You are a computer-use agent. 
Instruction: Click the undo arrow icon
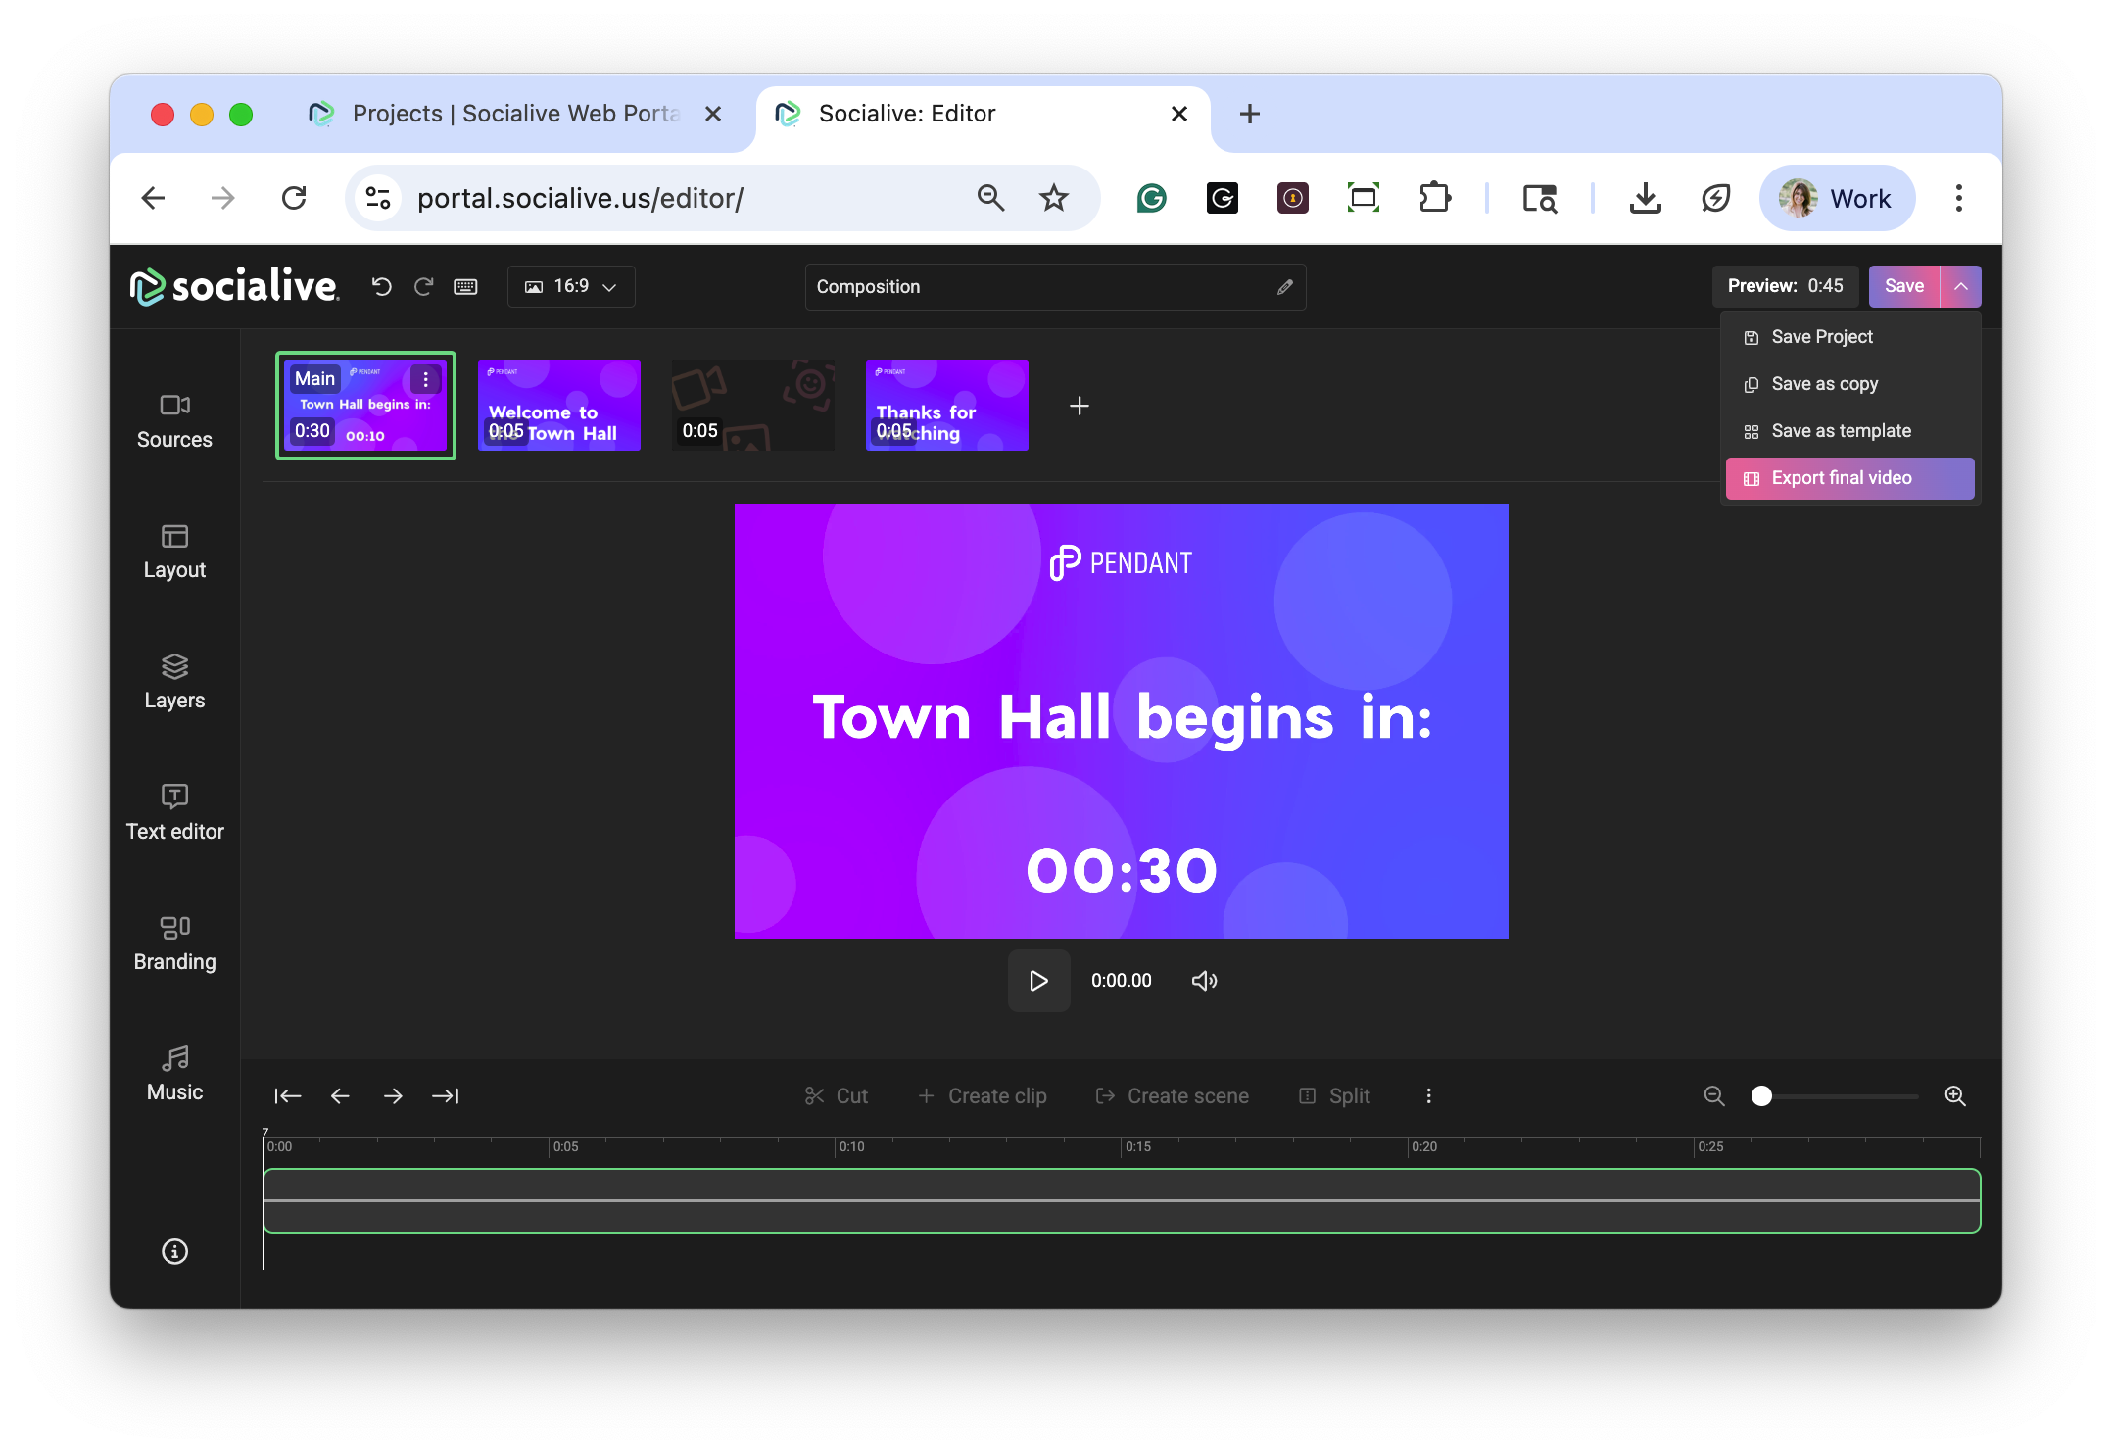pos(381,286)
